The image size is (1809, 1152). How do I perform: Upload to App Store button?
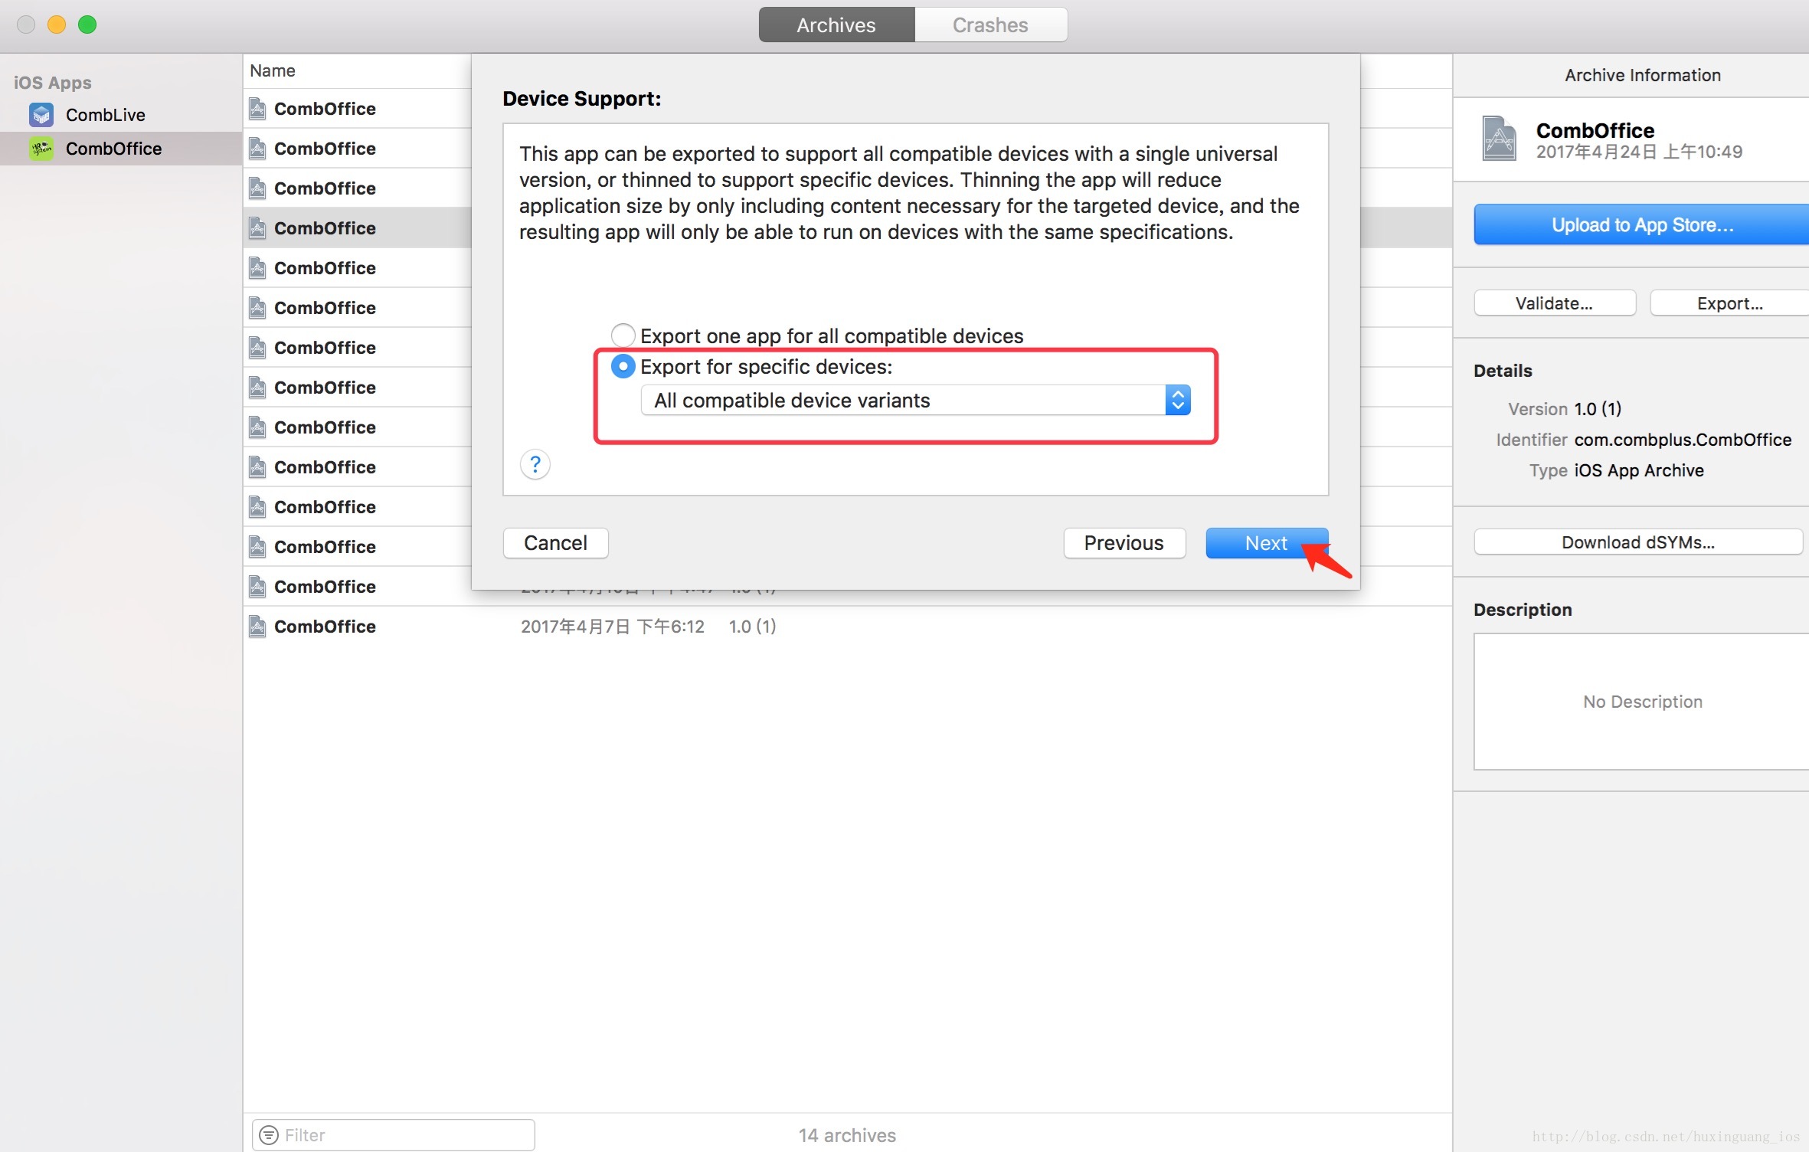click(x=1641, y=225)
